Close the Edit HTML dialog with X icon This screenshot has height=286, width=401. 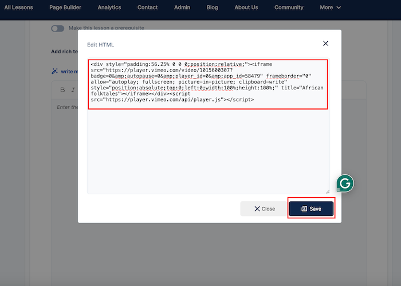(325, 44)
